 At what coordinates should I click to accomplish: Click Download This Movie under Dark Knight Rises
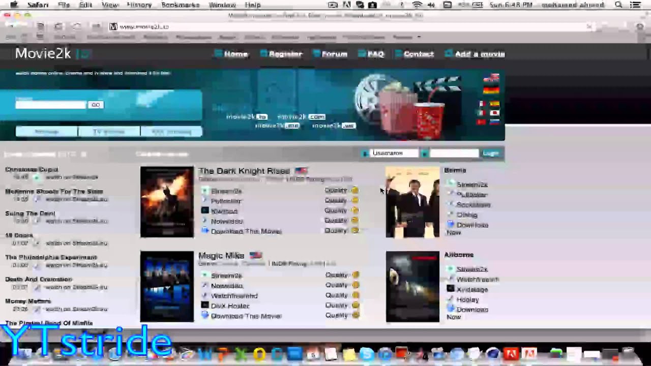coord(246,231)
